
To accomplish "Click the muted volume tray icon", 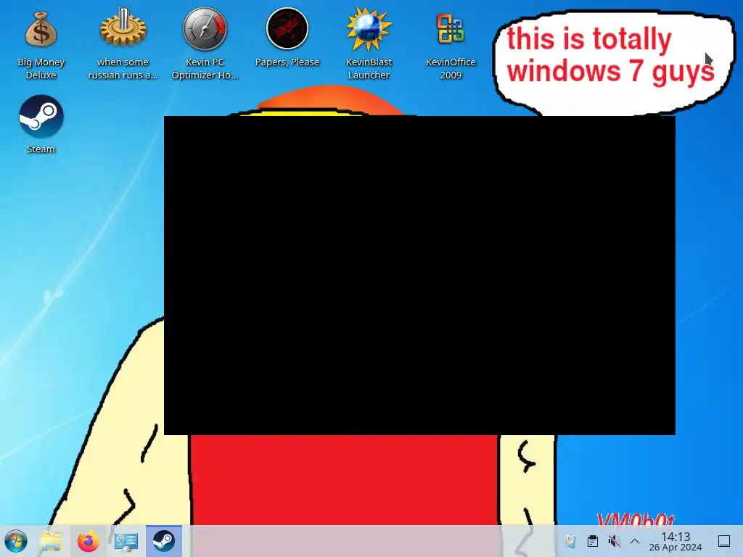I will tap(614, 541).
